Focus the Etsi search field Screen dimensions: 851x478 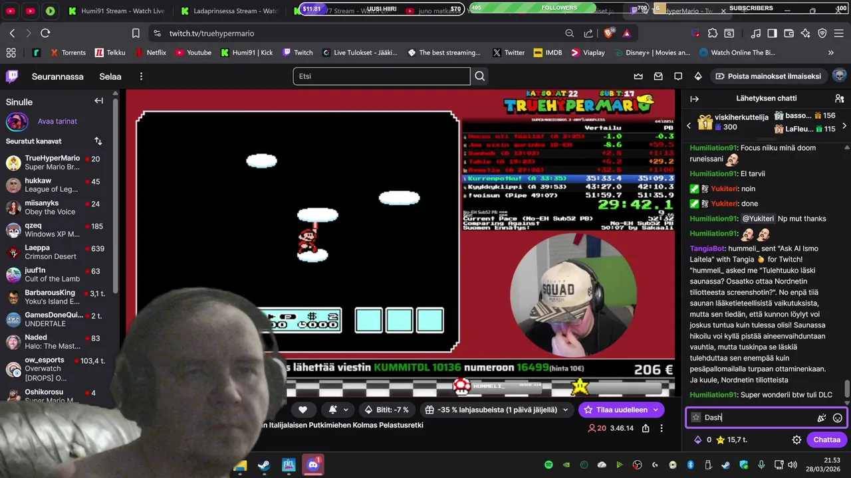pyautogui.click(x=382, y=76)
